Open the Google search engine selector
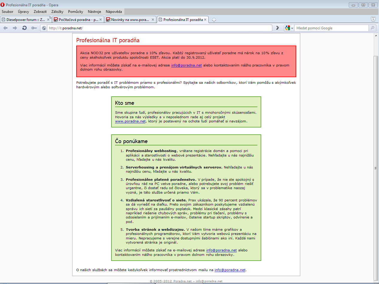Viewport: 379px width, 284px height. (289, 28)
